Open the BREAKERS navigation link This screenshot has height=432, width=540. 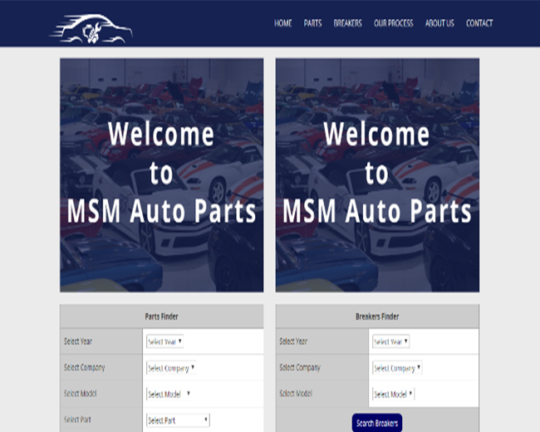347,23
